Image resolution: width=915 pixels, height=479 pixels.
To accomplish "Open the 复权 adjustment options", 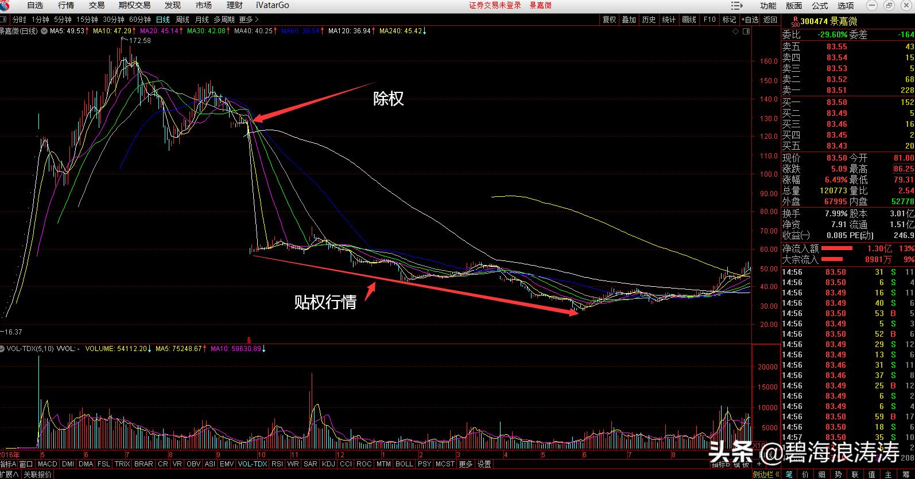I will [x=609, y=20].
